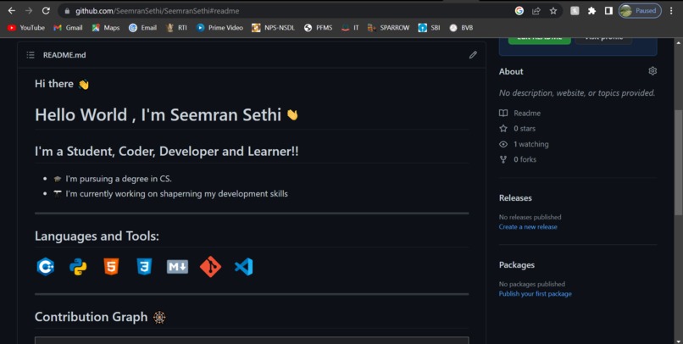Click the Git logo icon
683x344 pixels.
pos(210,267)
